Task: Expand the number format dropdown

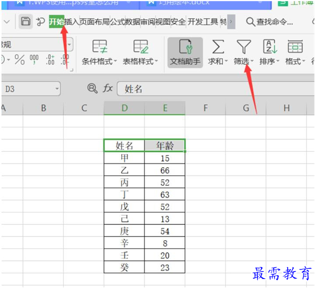Action: (69, 44)
